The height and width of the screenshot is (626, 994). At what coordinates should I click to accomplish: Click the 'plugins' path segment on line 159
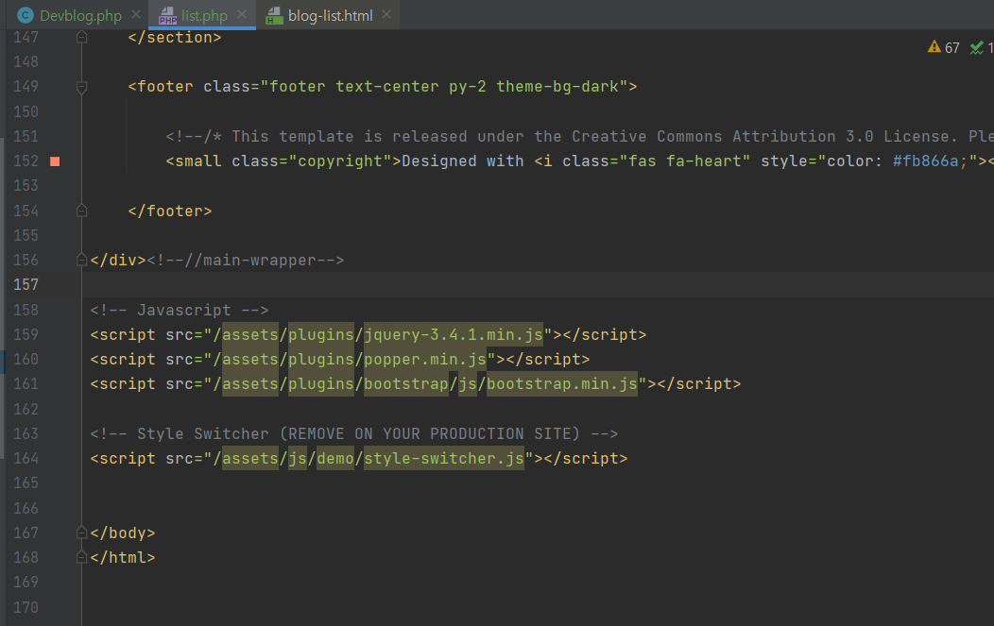click(320, 334)
